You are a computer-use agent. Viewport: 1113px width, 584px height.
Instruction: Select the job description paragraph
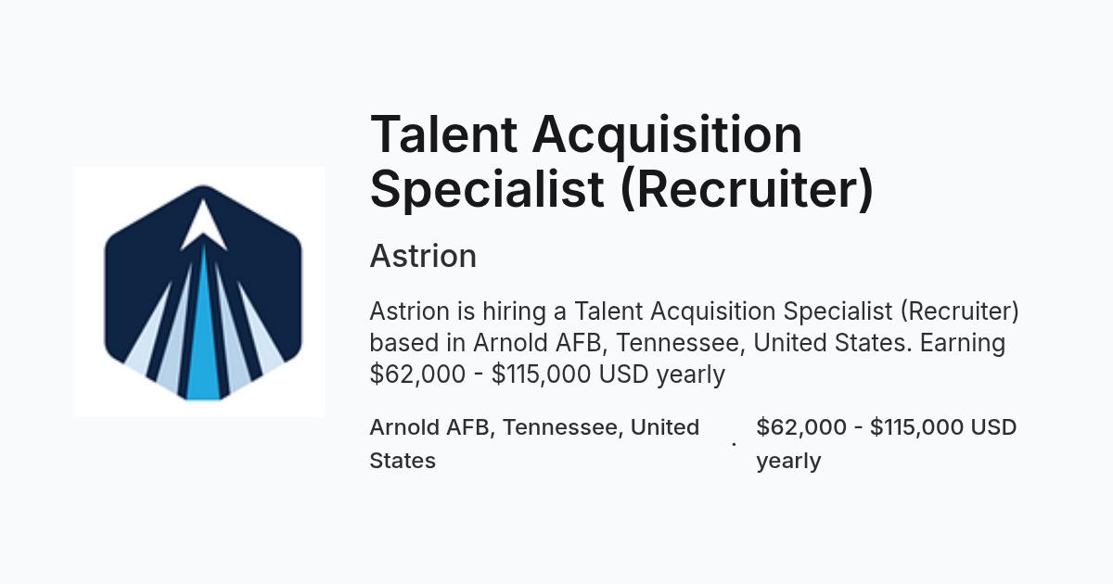click(694, 343)
